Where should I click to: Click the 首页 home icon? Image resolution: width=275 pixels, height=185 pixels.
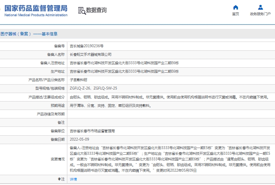236,7
